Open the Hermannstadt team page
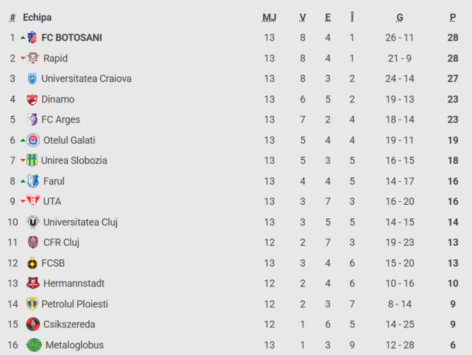 tap(73, 284)
